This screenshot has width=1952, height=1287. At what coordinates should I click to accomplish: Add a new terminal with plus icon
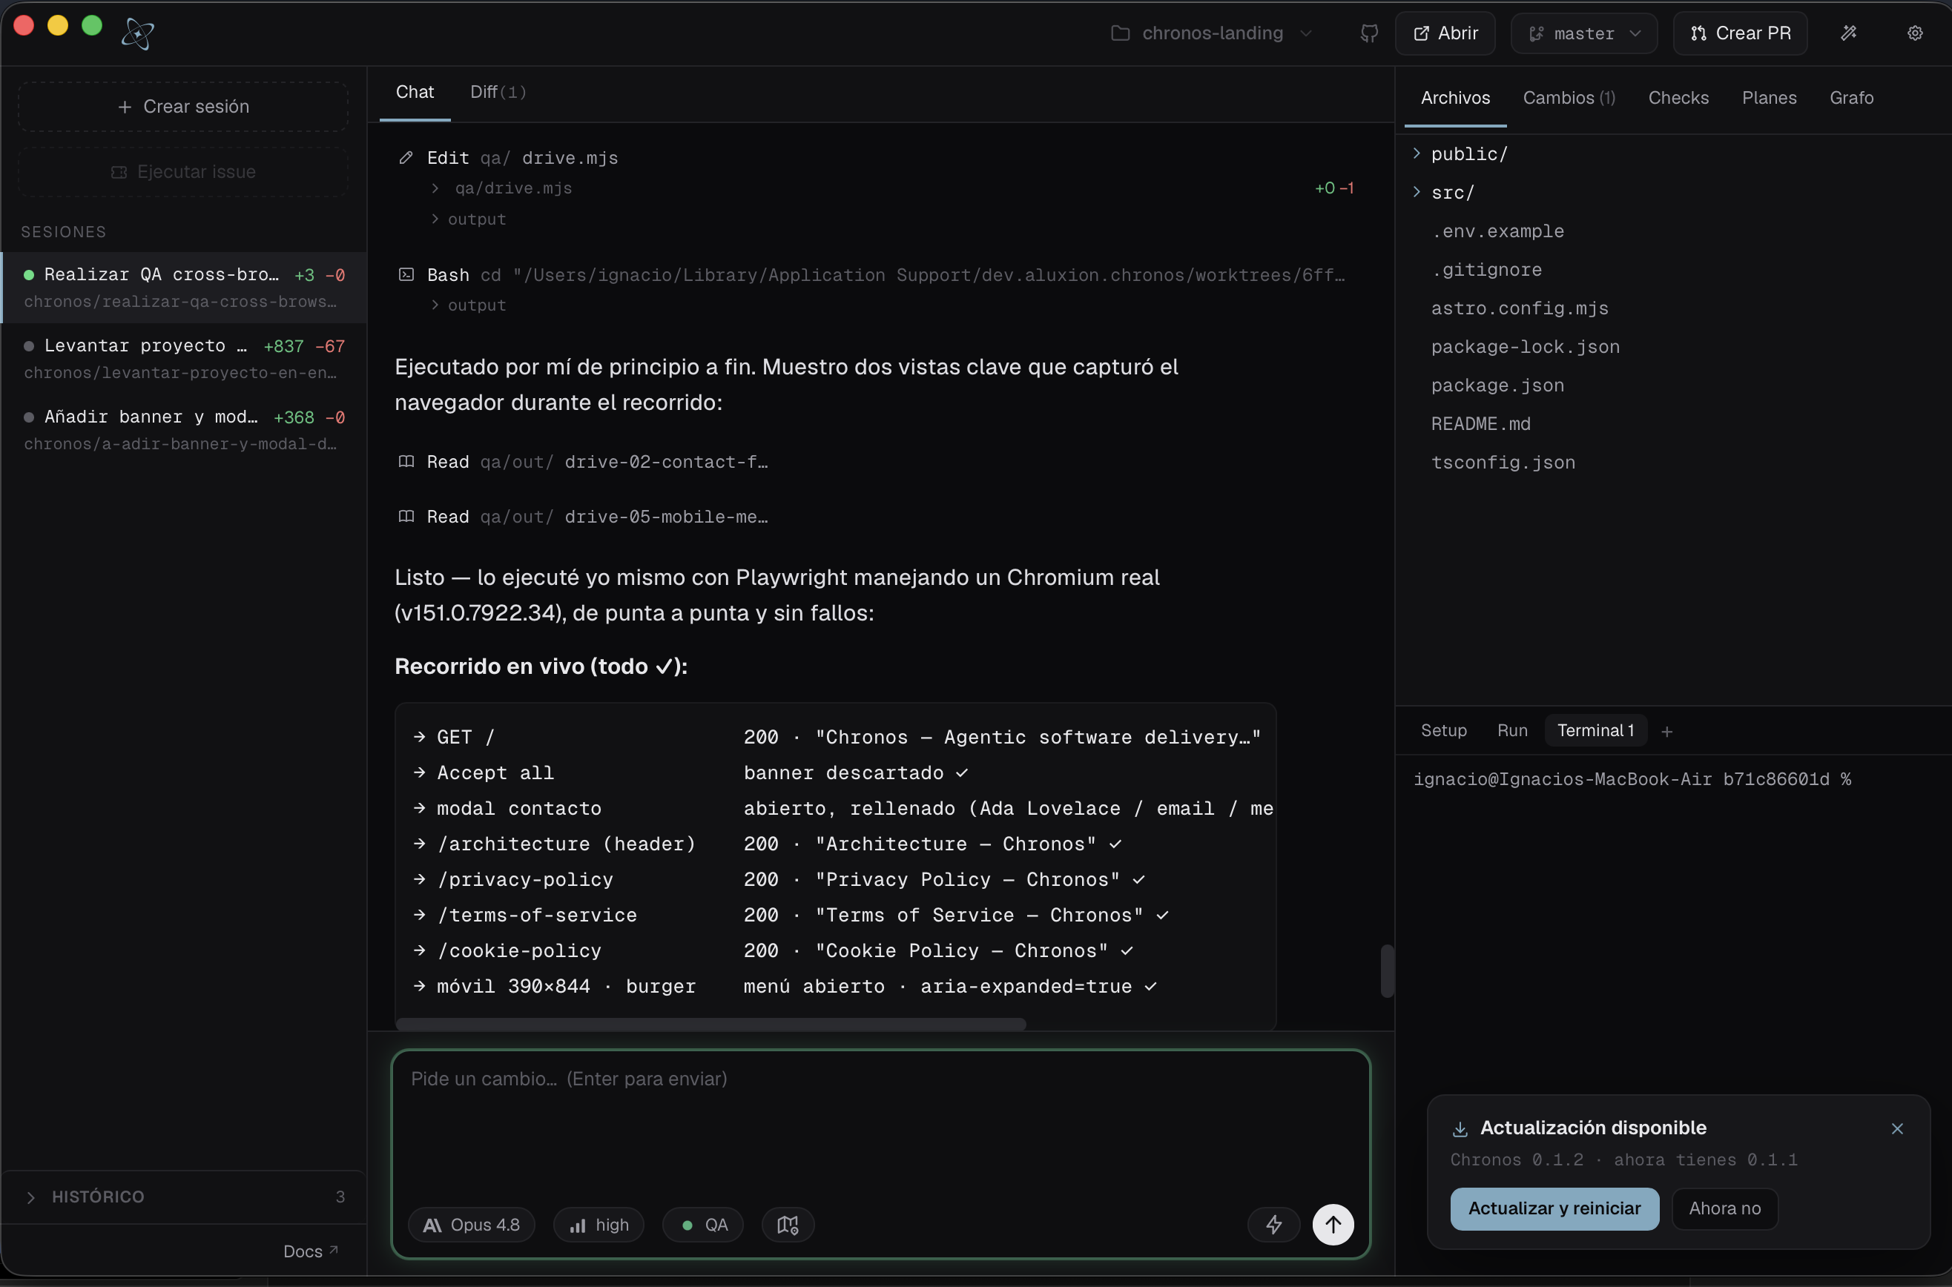pyautogui.click(x=1666, y=731)
